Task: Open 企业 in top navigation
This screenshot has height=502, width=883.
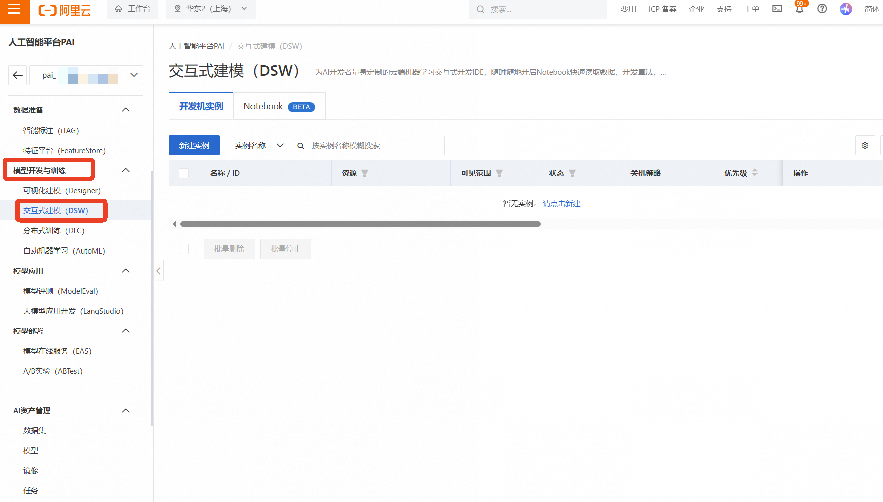Action: coord(697,9)
